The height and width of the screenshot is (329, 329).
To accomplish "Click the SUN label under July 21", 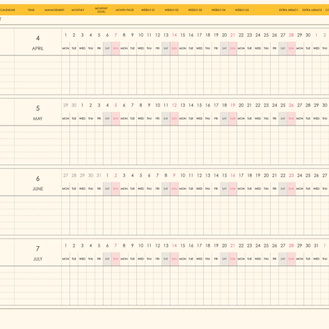I will [233, 259].
